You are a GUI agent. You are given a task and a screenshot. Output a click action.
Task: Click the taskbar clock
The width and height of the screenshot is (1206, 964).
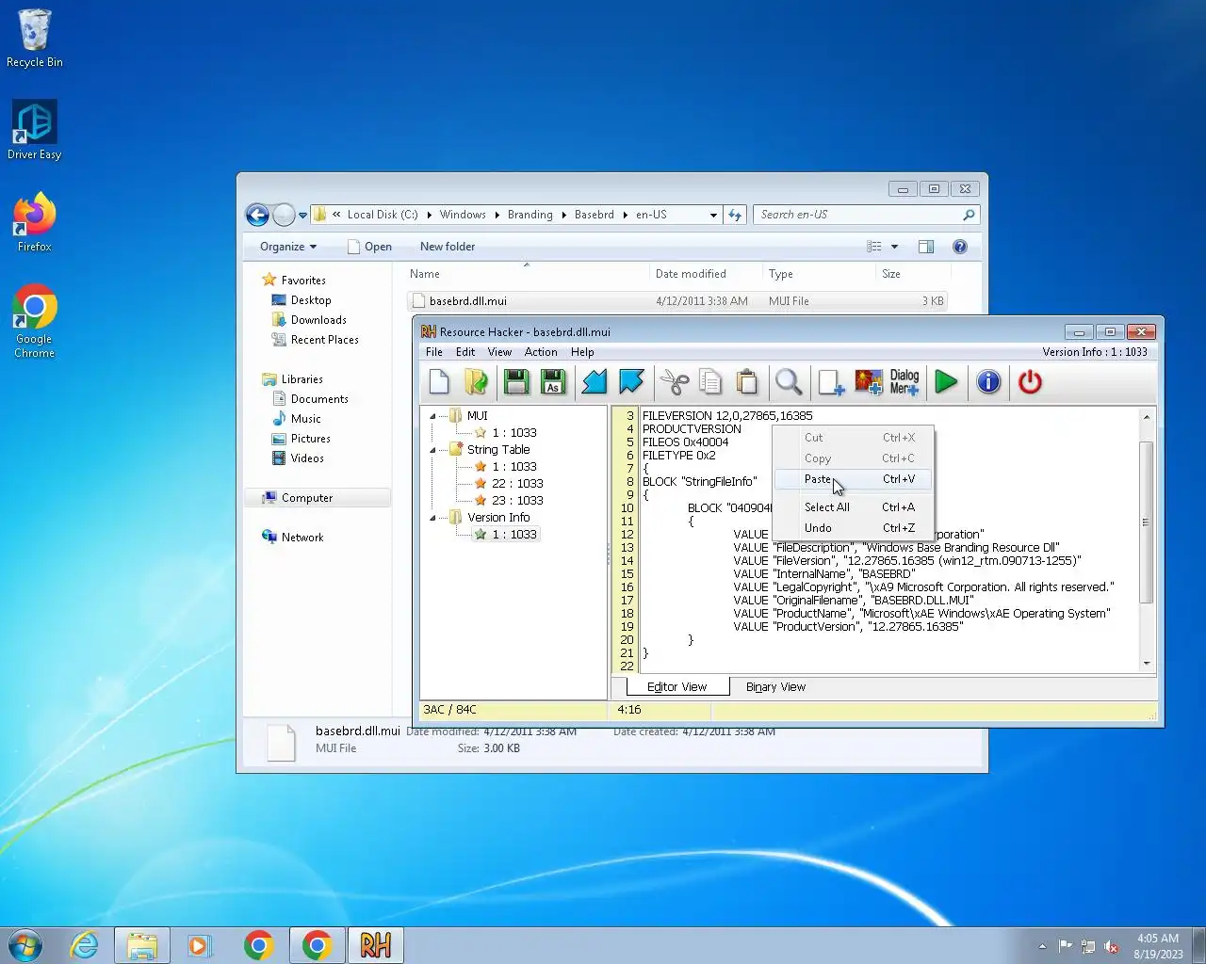coord(1158,946)
